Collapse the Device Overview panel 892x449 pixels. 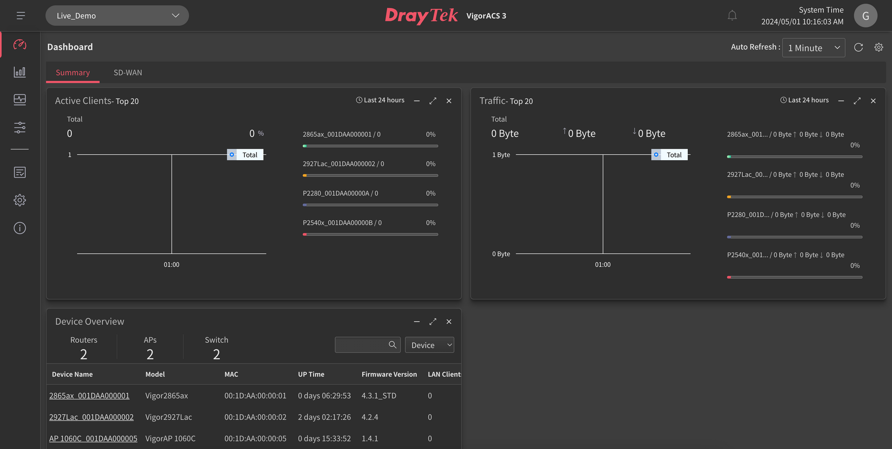[417, 322]
